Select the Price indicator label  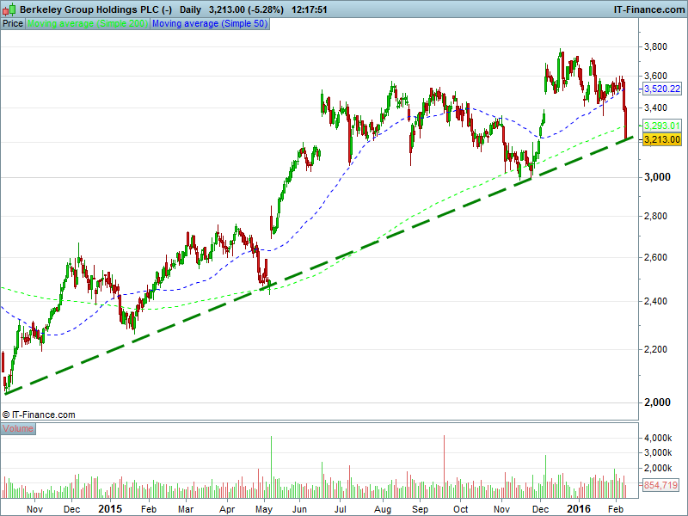pyautogui.click(x=13, y=24)
